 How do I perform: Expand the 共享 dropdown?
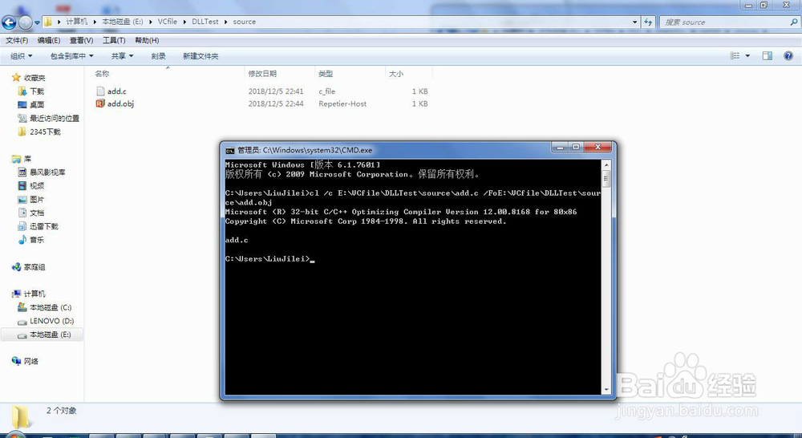122,56
